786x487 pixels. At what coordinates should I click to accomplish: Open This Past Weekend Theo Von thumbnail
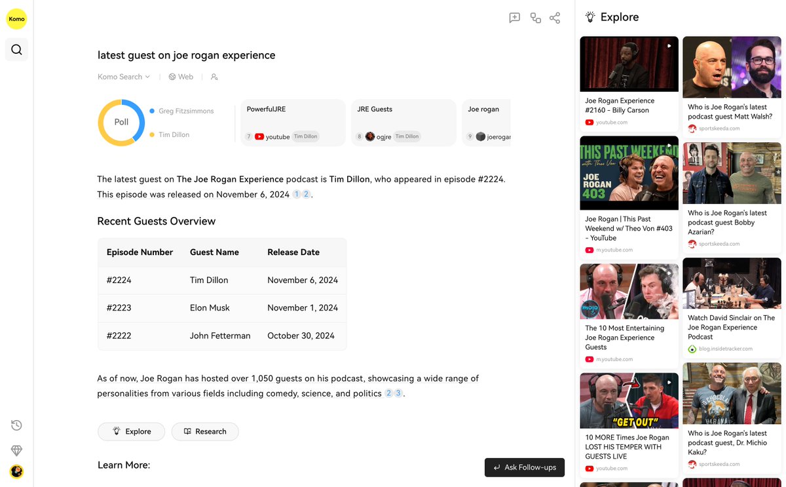click(x=629, y=173)
